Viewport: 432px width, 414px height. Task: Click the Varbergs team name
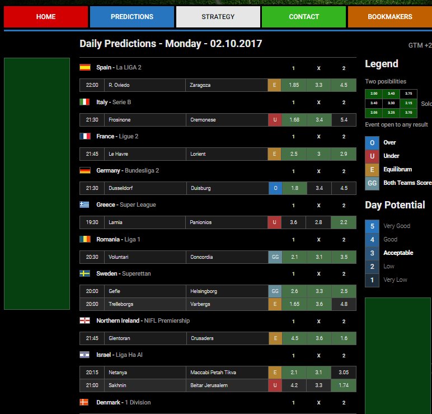point(200,304)
